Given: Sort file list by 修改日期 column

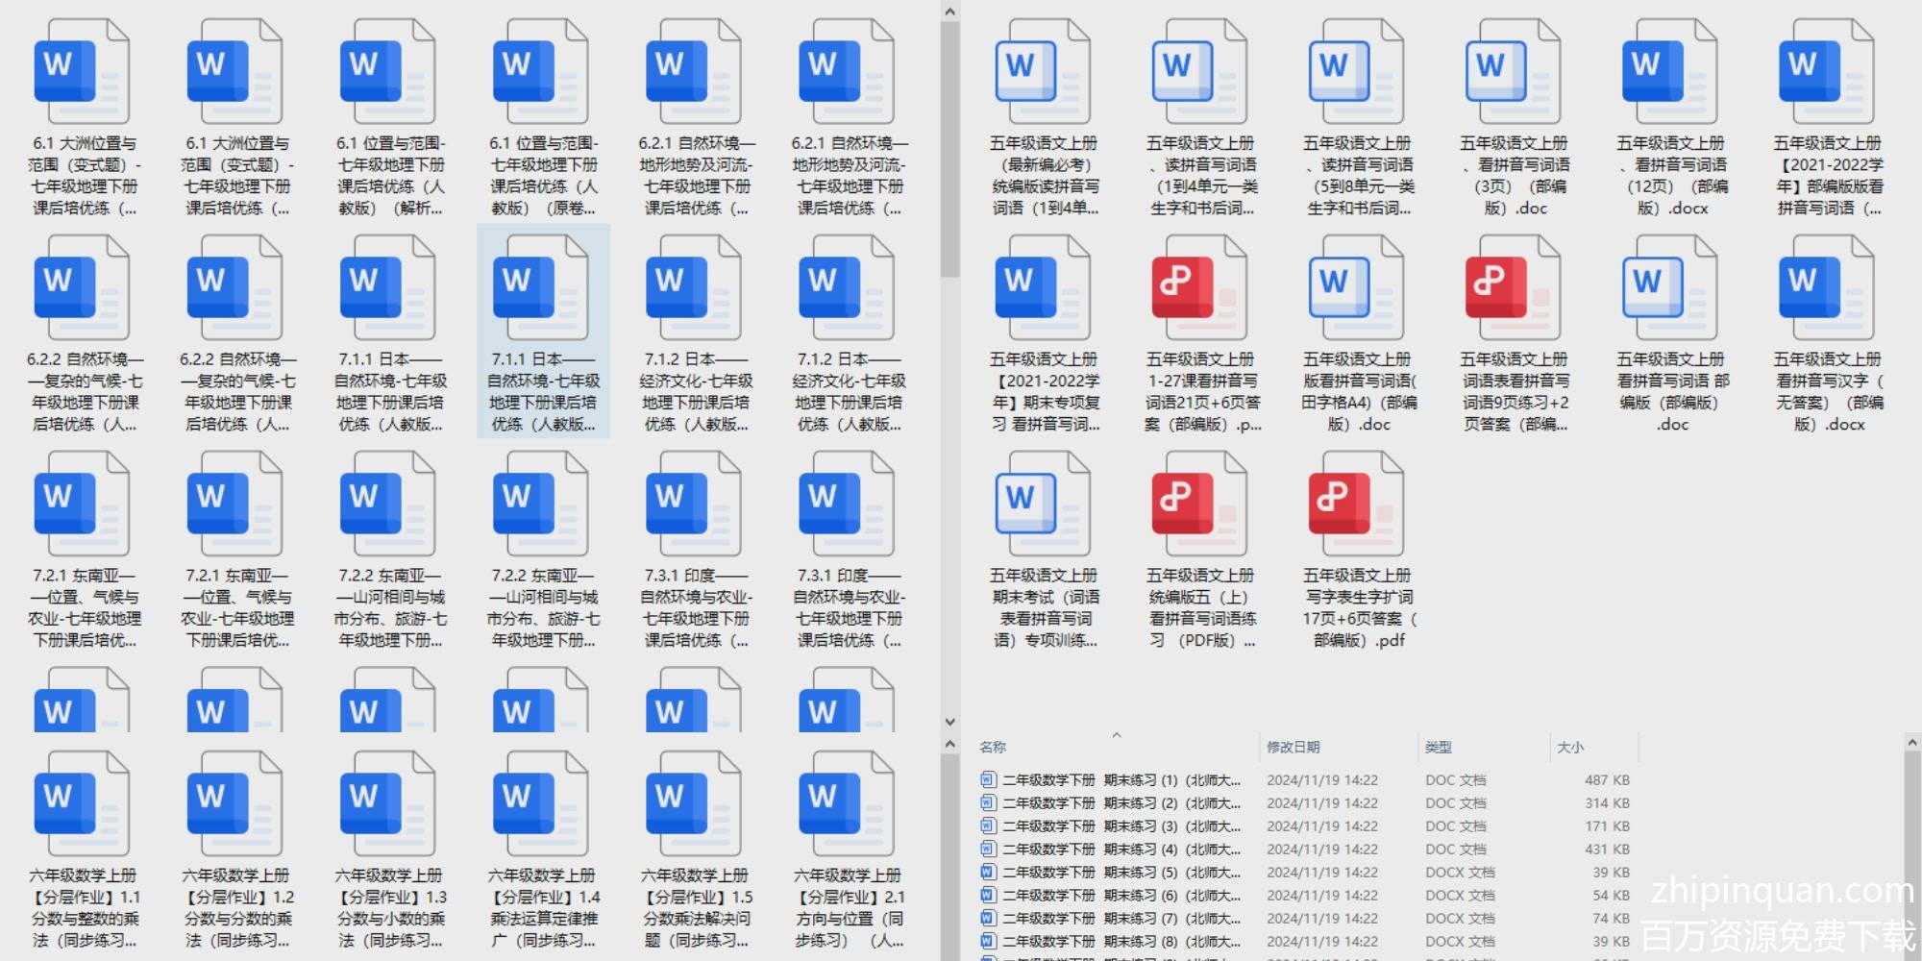Looking at the screenshot, I should pos(1293,748).
